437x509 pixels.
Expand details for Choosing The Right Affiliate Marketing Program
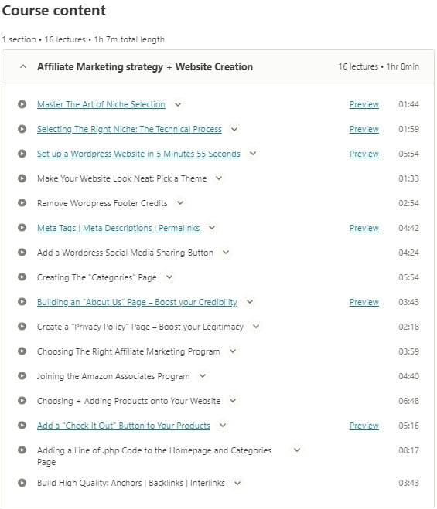pyautogui.click(x=233, y=351)
